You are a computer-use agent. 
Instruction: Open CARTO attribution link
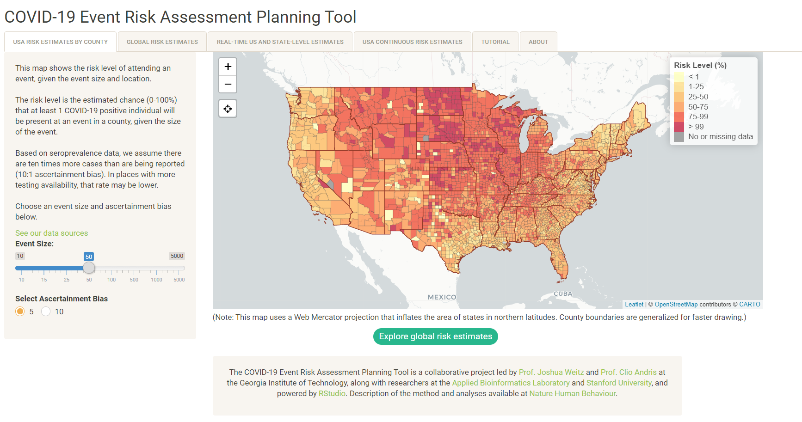[750, 304]
